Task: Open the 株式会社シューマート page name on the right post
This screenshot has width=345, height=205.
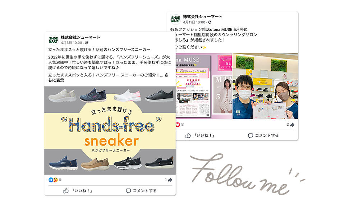Action: pos(203,17)
